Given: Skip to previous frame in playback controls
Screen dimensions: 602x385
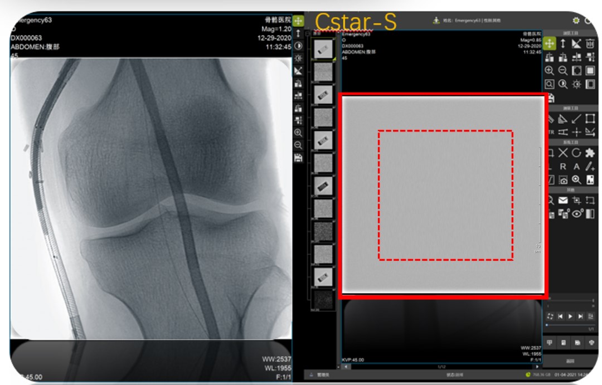Looking at the screenshot, I should click(560, 316).
